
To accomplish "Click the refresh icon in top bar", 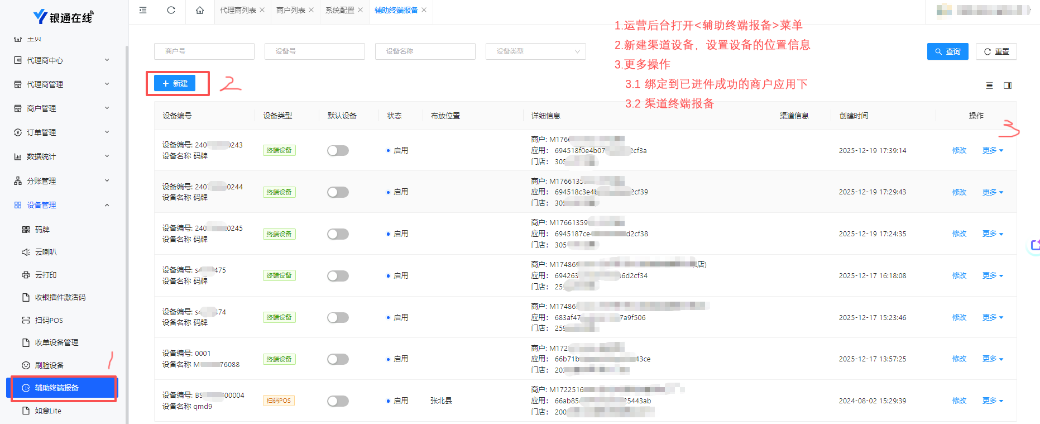I will pyautogui.click(x=171, y=10).
